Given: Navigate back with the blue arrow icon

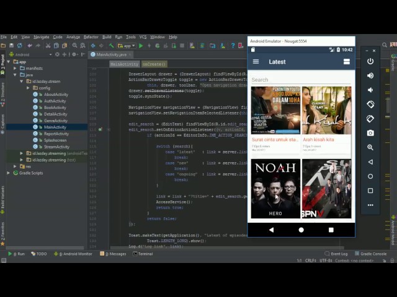Looking at the screenshot, I should coord(93,46).
